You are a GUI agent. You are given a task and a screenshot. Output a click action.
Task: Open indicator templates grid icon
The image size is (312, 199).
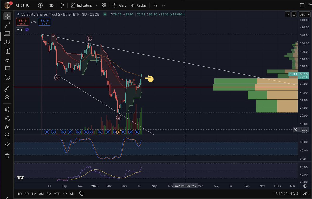click(x=104, y=5)
